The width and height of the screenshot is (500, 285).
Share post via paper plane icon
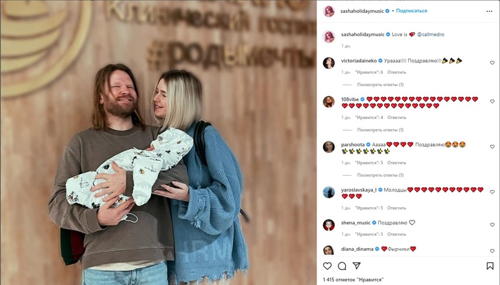coord(356,266)
